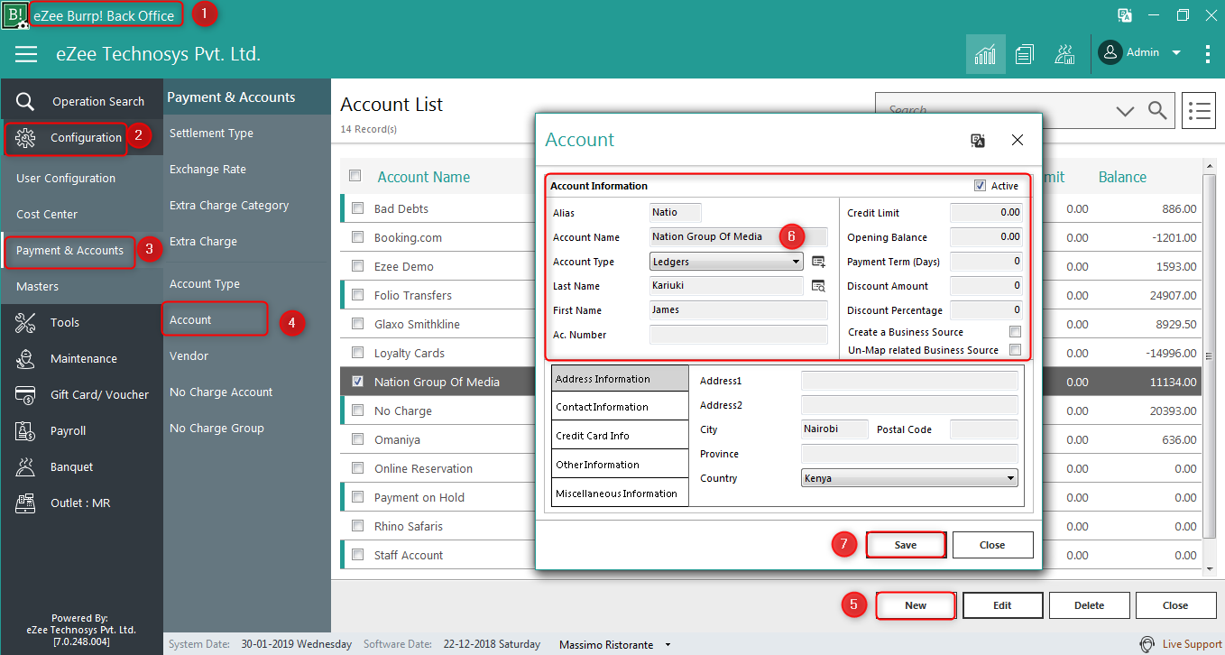The height and width of the screenshot is (655, 1225).
Task: Click the Edit button
Action: click(x=1002, y=605)
